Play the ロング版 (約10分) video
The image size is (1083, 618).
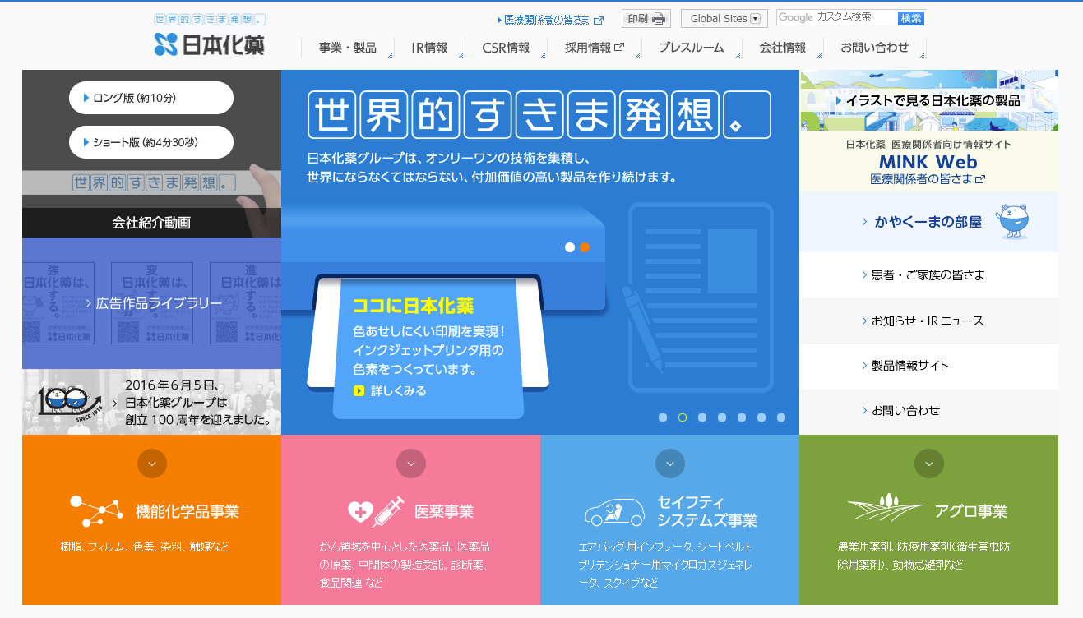[151, 98]
